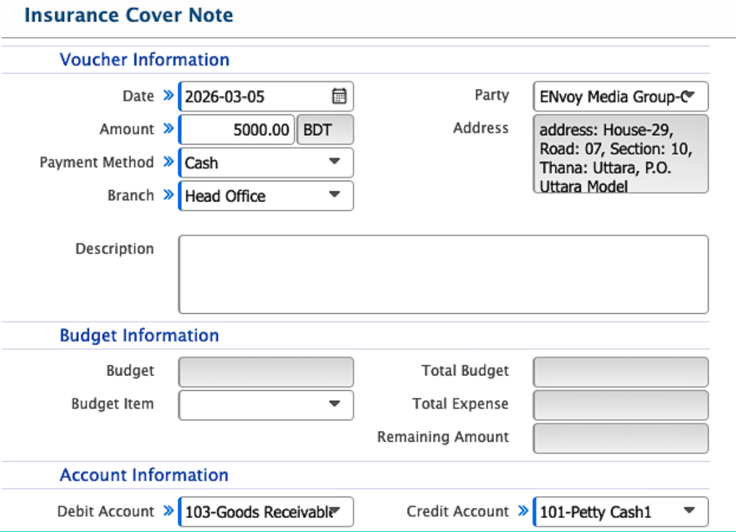
Task: Expand the Branch dropdown showing Head Office
Action: click(x=334, y=196)
